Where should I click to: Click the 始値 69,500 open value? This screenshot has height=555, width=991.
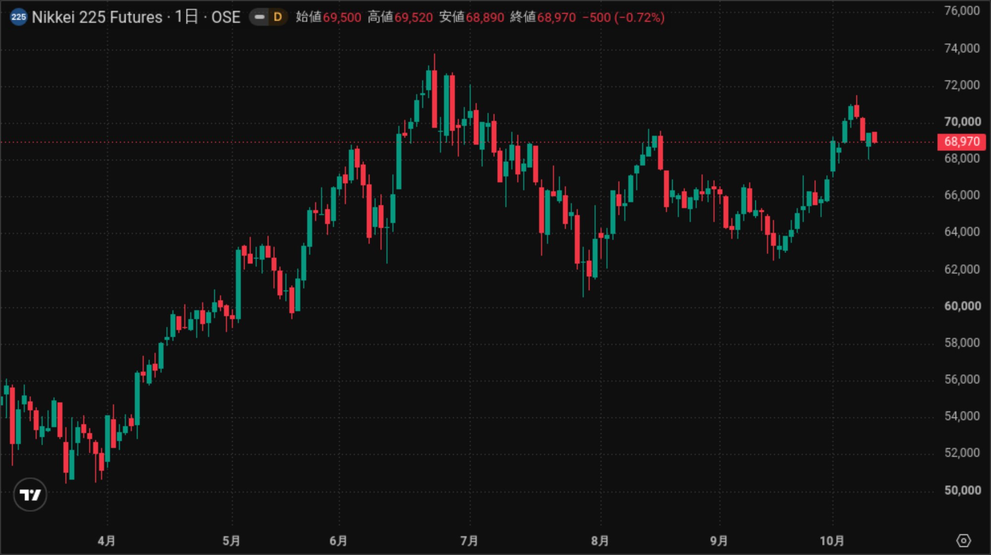[329, 17]
